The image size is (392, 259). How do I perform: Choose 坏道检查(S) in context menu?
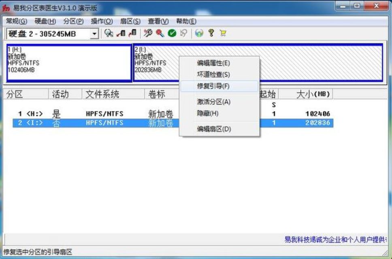tap(219, 75)
